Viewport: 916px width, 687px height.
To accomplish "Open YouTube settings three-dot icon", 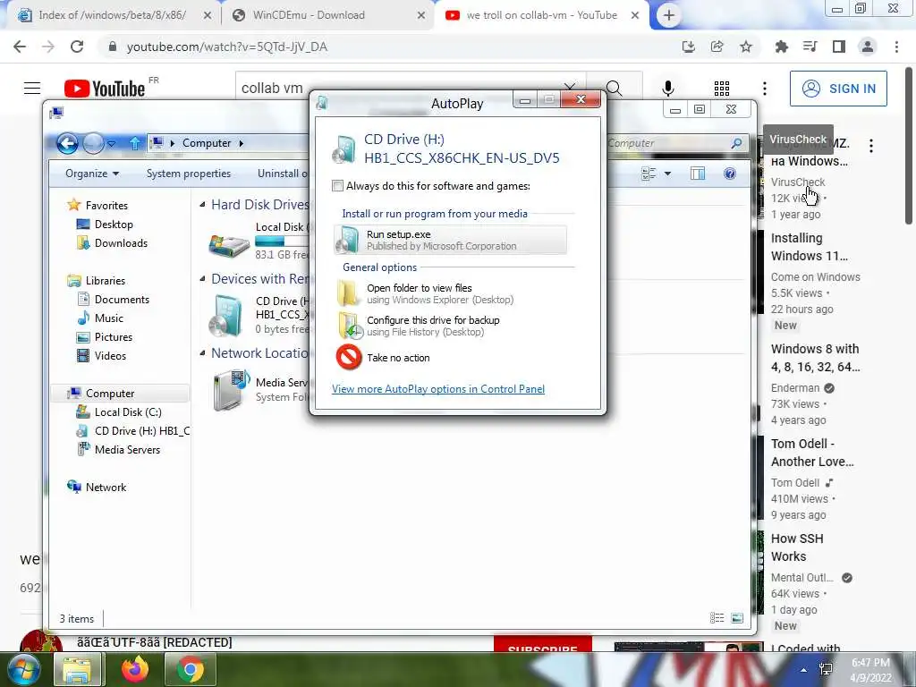I will click(765, 89).
